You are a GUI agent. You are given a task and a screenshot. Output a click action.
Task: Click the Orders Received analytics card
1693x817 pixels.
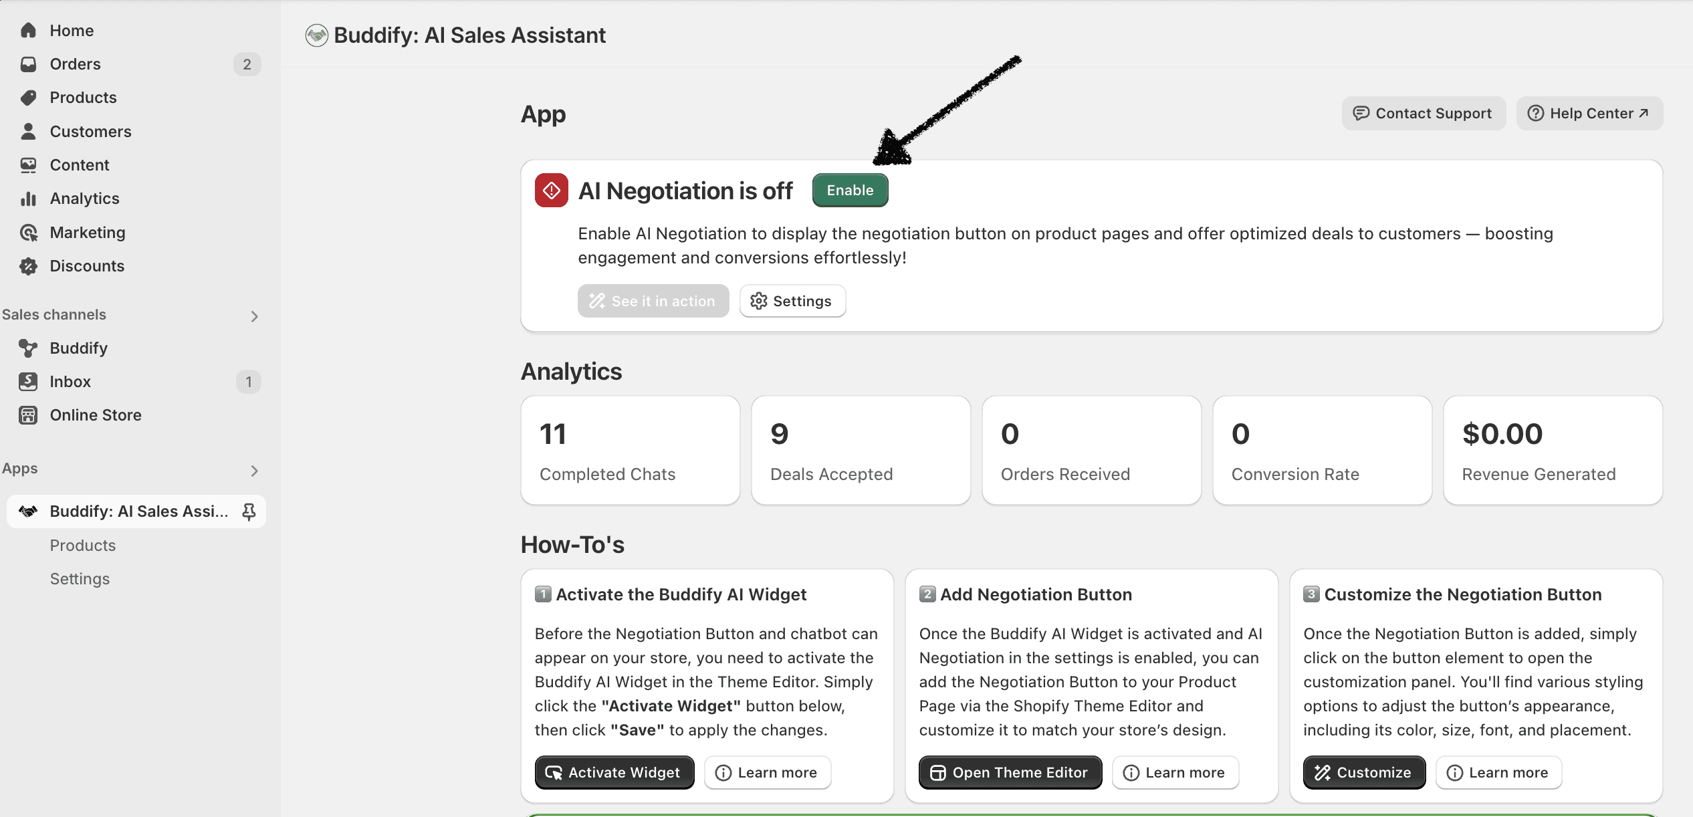pyautogui.click(x=1092, y=451)
